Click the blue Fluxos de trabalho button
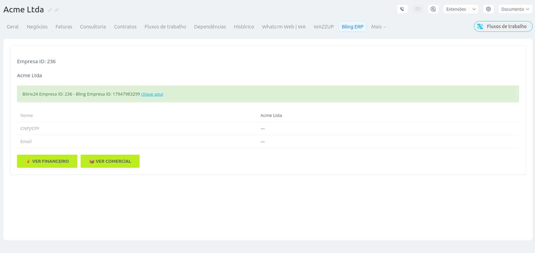Screen dimensions: 535x253 [x=503, y=26]
